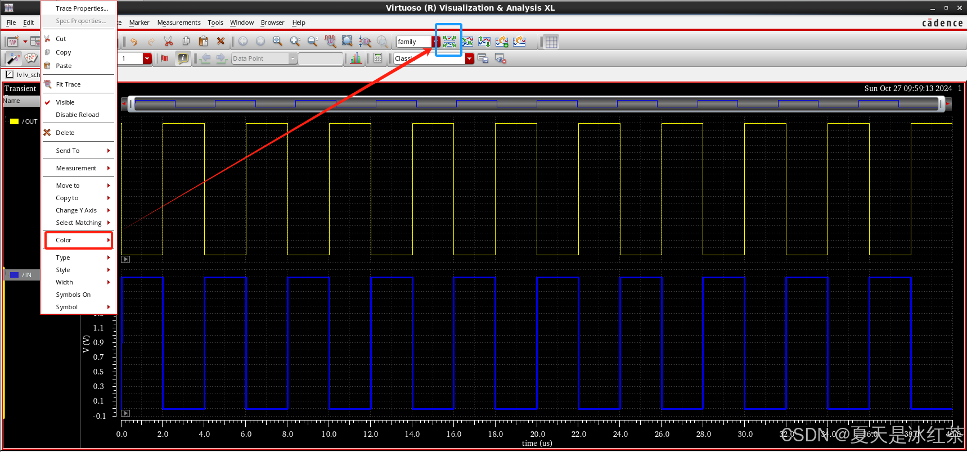Viewport: 967px width, 452px height.
Task: Expand the lower strip play arrow
Action: pos(126,413)
